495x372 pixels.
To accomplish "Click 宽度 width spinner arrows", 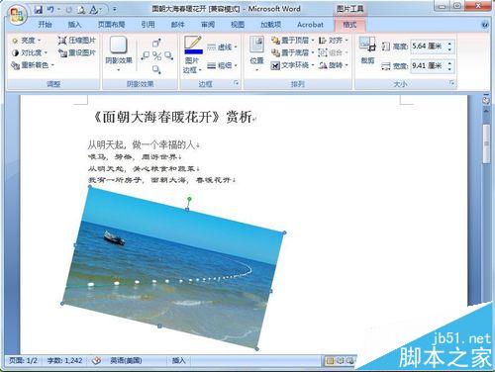I will (x=449, y=66).
